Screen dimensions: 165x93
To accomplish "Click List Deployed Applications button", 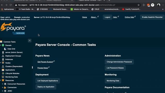I will tap(48, 81).
